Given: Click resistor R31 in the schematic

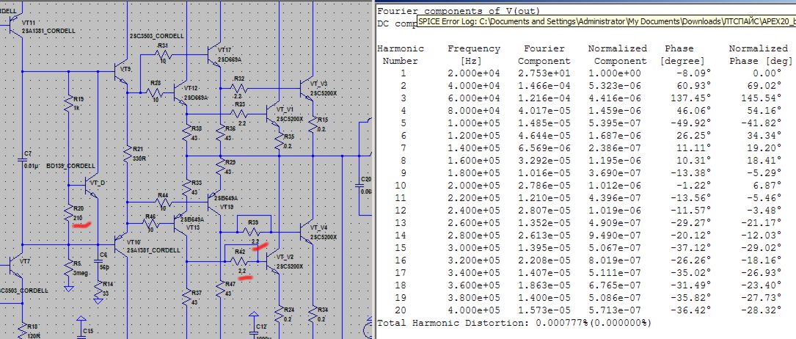Looking at the screenshot, I should pos(163,55).
